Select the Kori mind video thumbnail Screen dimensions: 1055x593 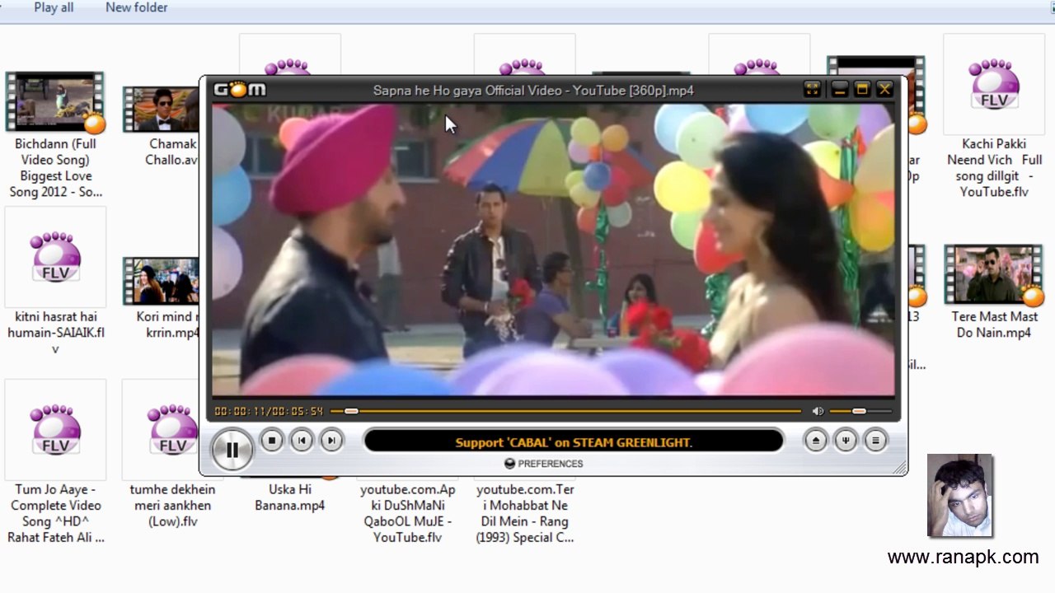(x=162, y=281)
